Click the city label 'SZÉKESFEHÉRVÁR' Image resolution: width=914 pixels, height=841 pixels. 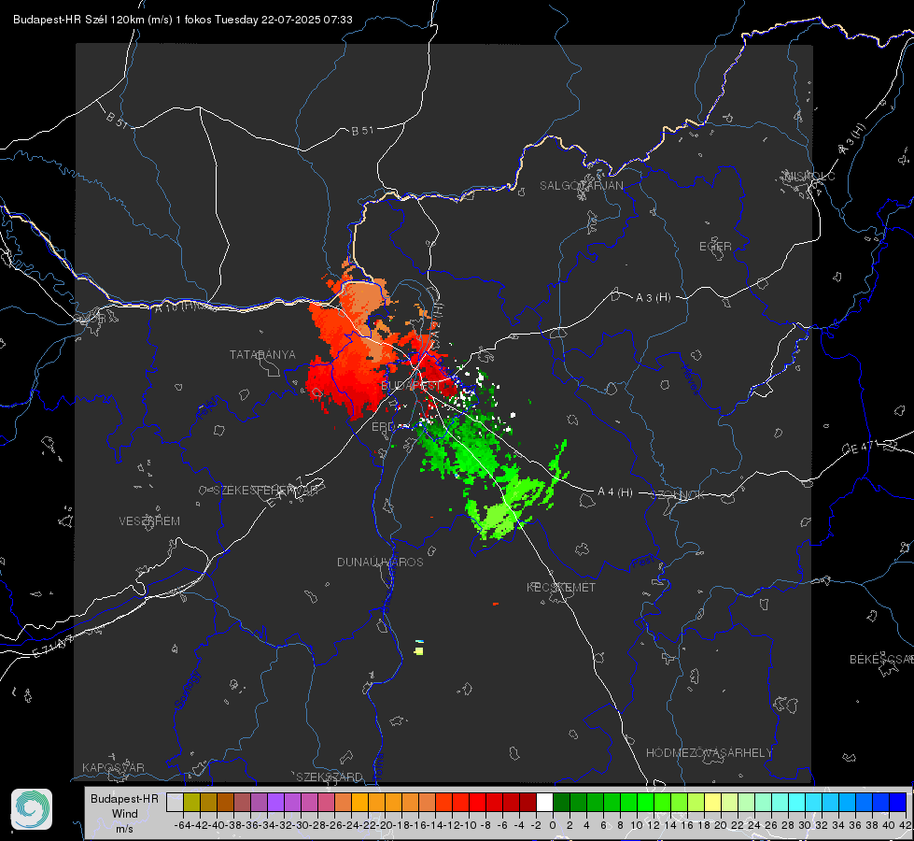265,491
